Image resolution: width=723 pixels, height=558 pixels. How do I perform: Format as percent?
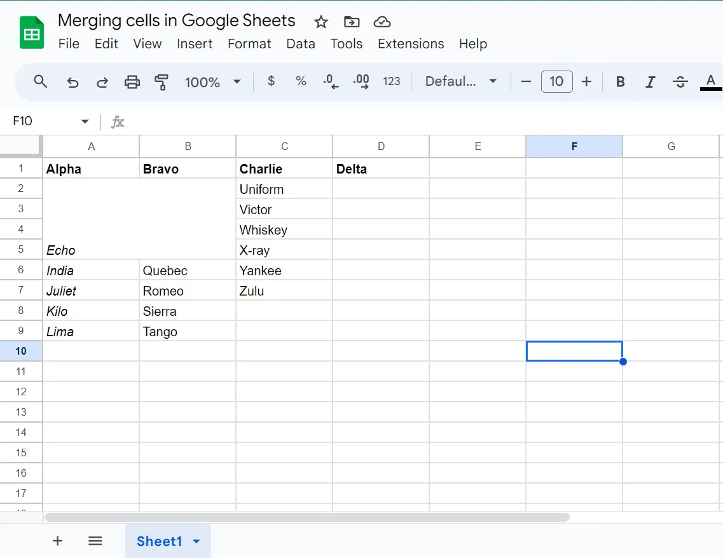(x=301, y=81)
